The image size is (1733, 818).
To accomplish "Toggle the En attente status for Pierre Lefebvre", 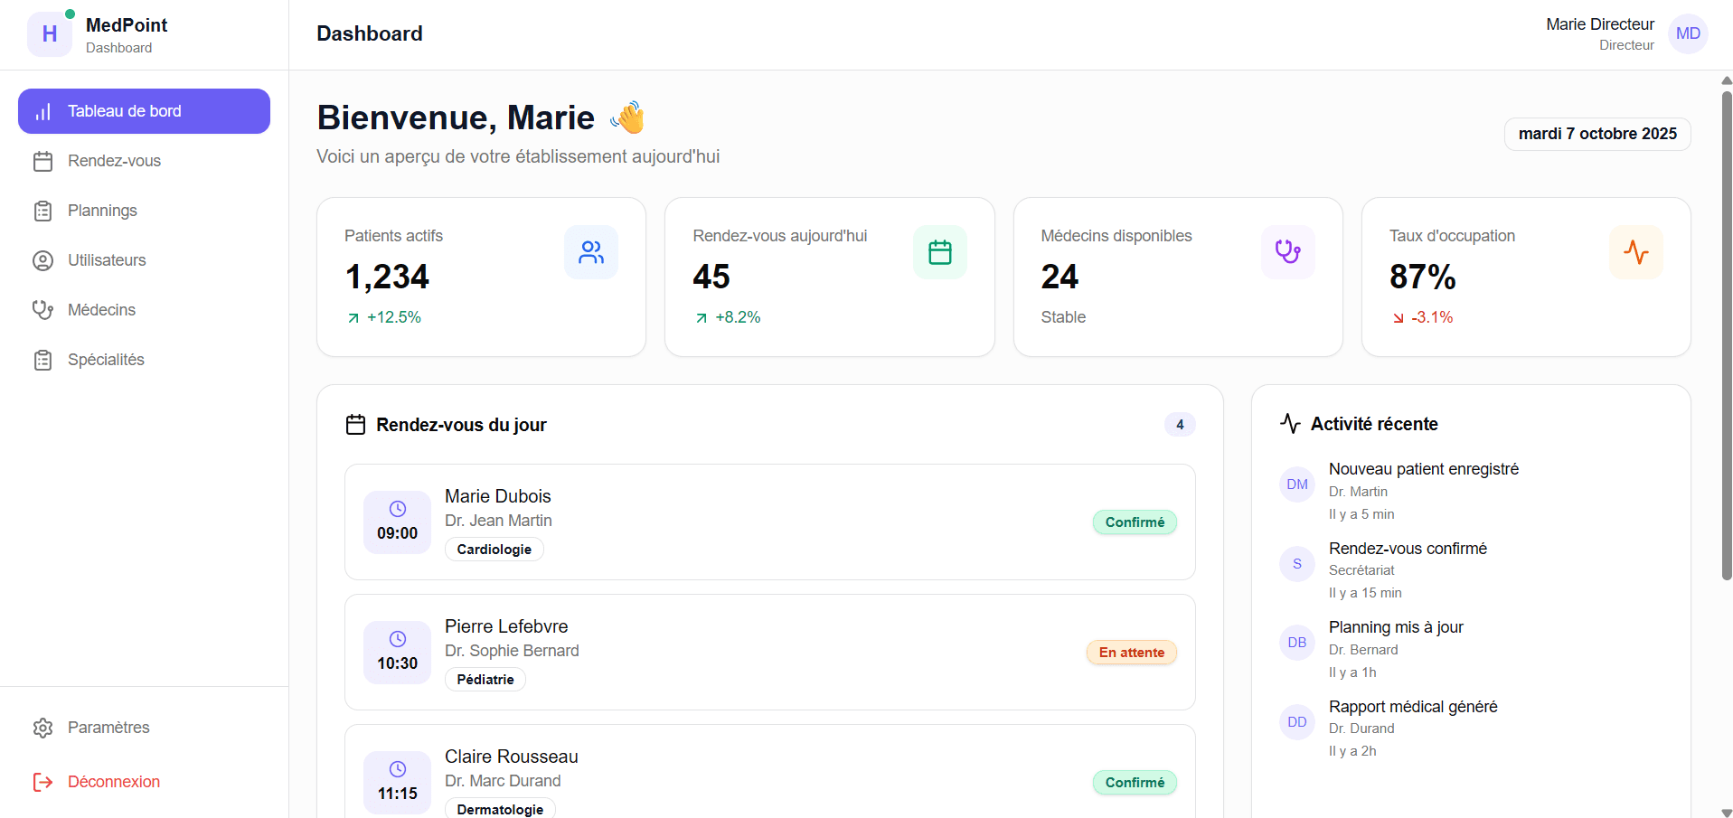I will click(x=1130, y=652).
